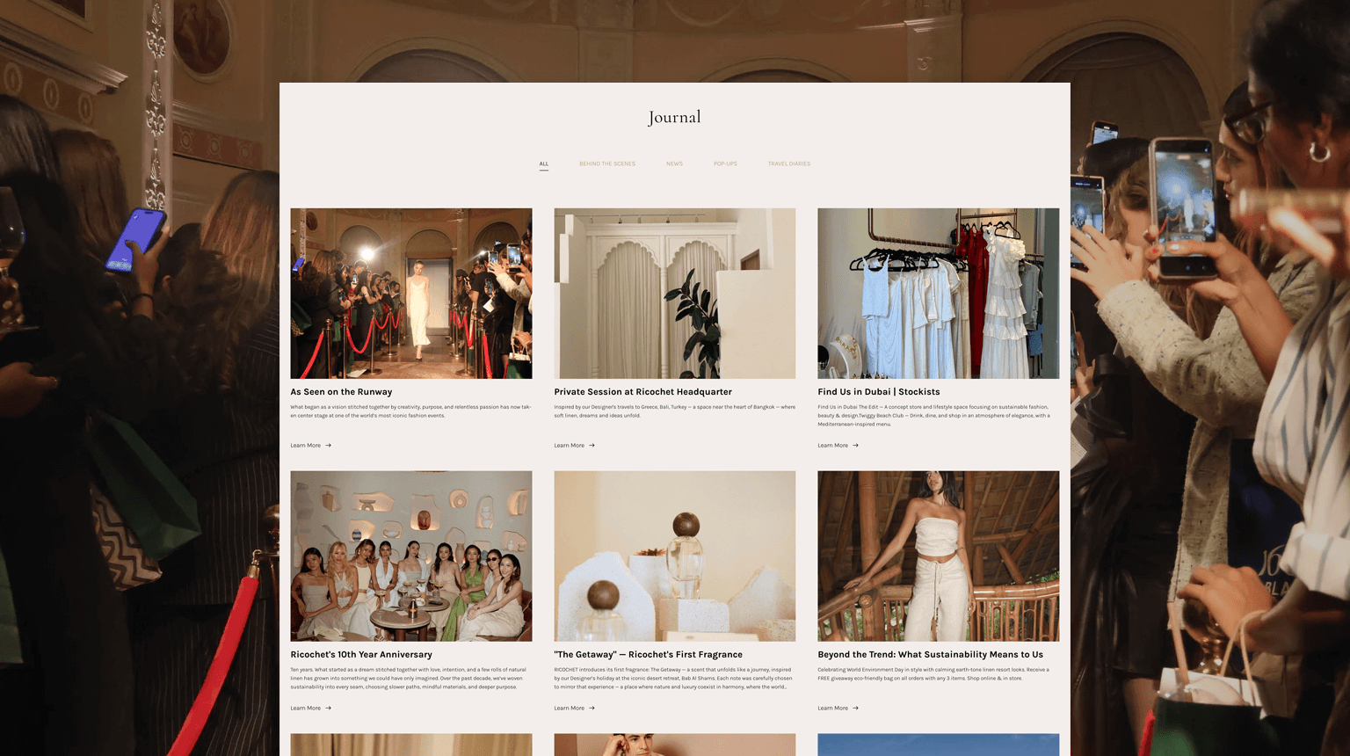Click arrow icon beside Private Session Learn More
The height and width of the screenshot is (756, 1350).
(592, 446)
